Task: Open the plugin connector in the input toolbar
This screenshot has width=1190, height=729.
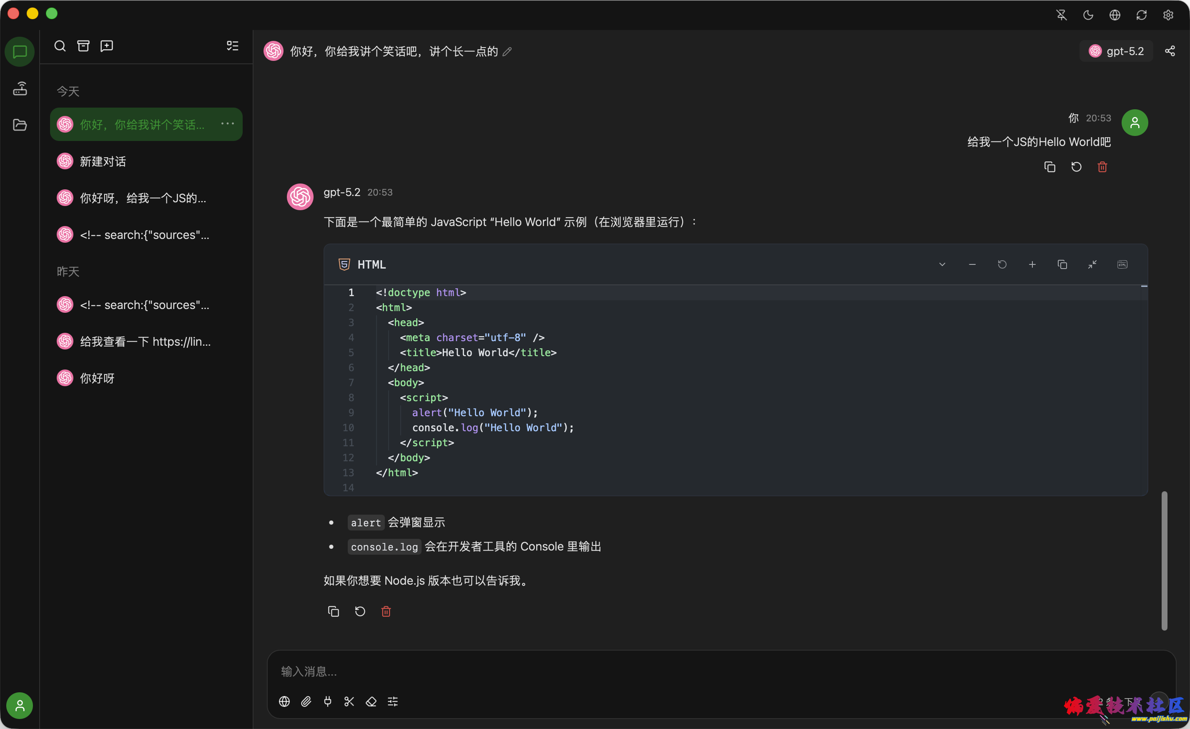Action: (x=328, y=701)
